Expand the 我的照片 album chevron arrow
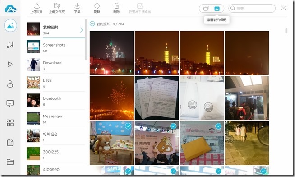Screen dimensions: 295x177 pyautogui.click(x=82, y=30)
